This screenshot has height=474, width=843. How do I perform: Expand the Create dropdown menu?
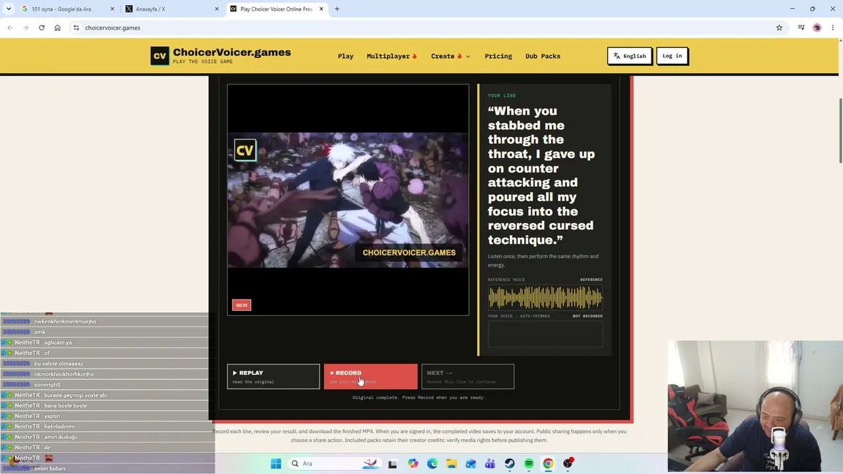tap(451, 56)
